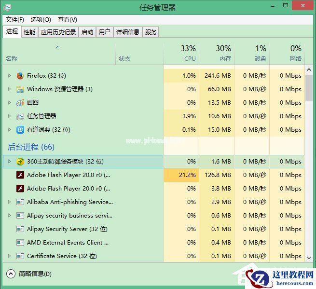Click the Windows 资源管理器 folder icon
316x289 pixels.
(x=20, y=89)
